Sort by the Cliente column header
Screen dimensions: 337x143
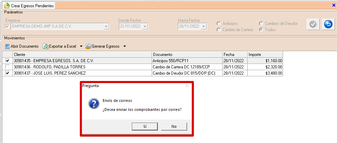(x=82, y=55)
